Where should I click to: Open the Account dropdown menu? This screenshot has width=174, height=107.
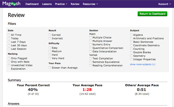(x=165, y=4)
